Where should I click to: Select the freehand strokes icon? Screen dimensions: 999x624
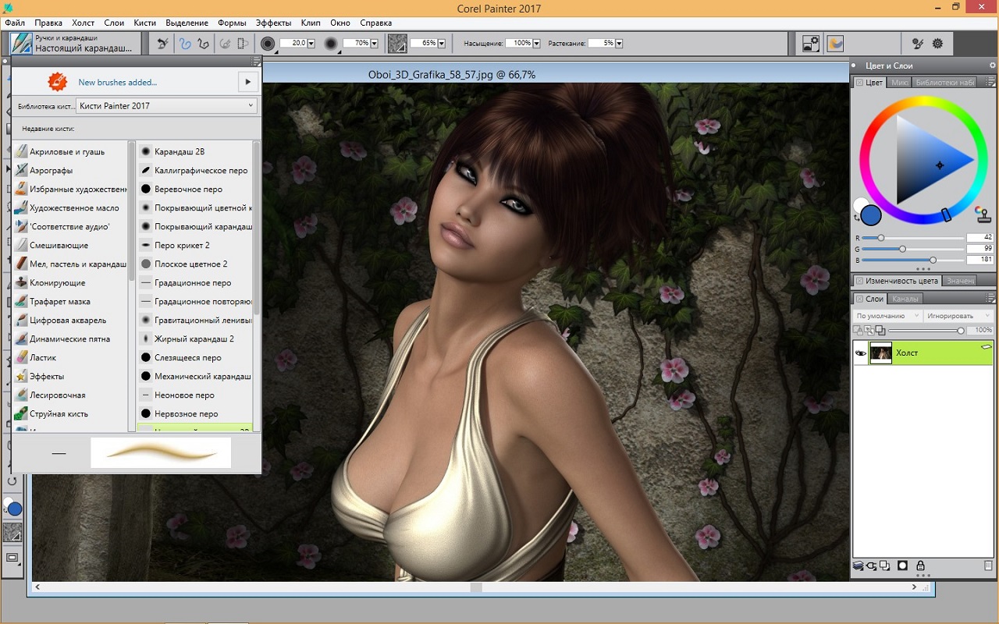point(186,44)
